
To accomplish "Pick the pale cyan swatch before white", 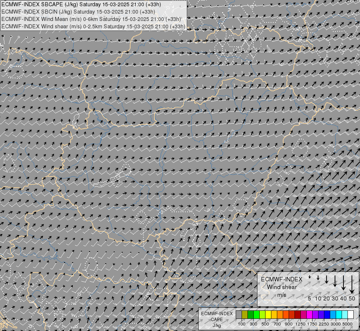I will click(345, 315).
